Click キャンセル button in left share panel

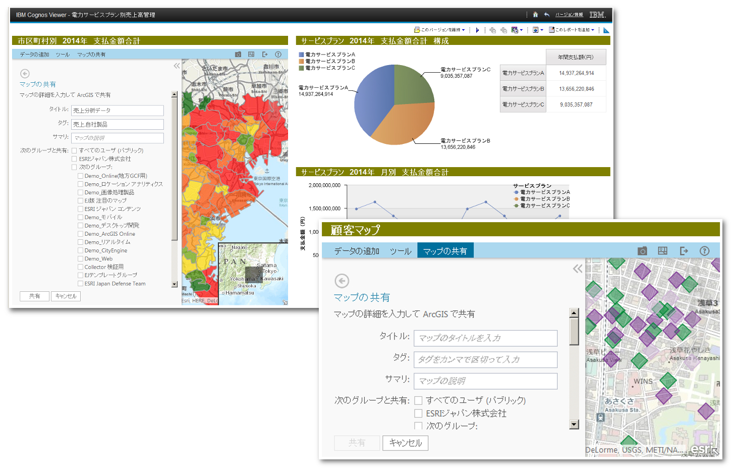click(x=66, y=296)
